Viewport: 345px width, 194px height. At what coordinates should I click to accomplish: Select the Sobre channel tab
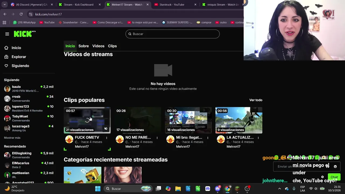click(84, 46)
